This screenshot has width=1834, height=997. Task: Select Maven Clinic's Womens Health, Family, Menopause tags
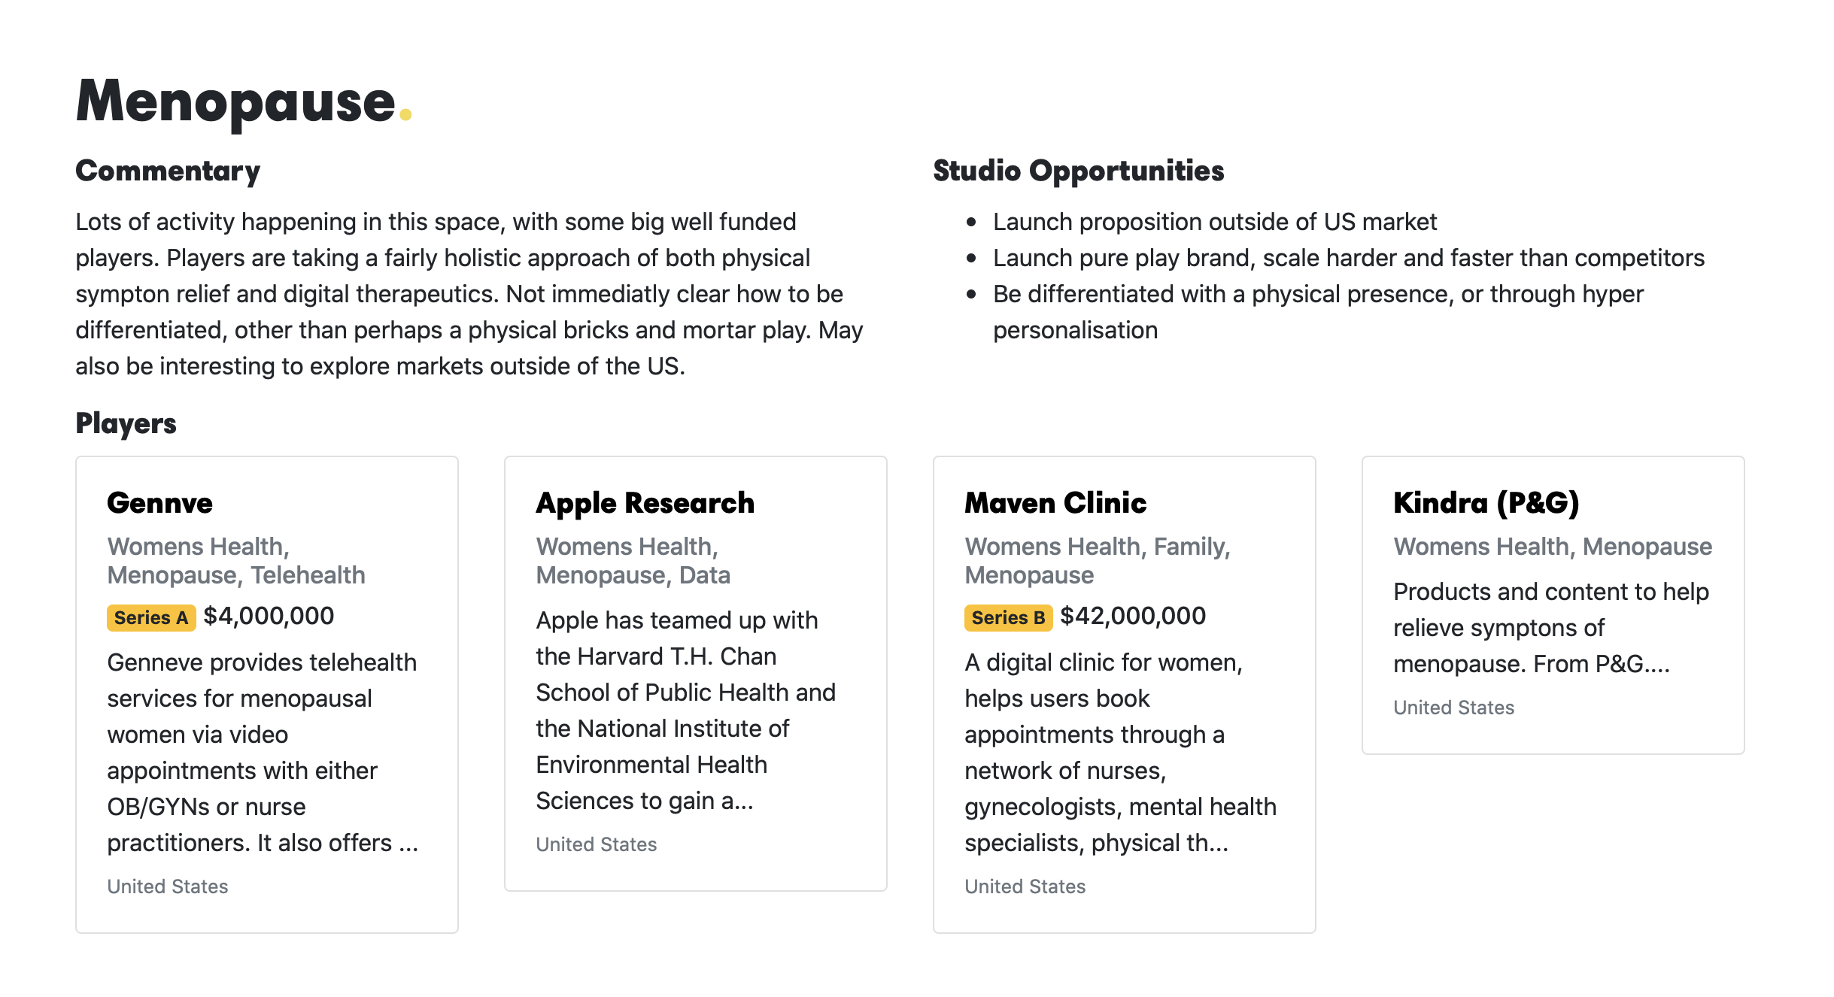pyautogui.click(x=1098, y=560)
